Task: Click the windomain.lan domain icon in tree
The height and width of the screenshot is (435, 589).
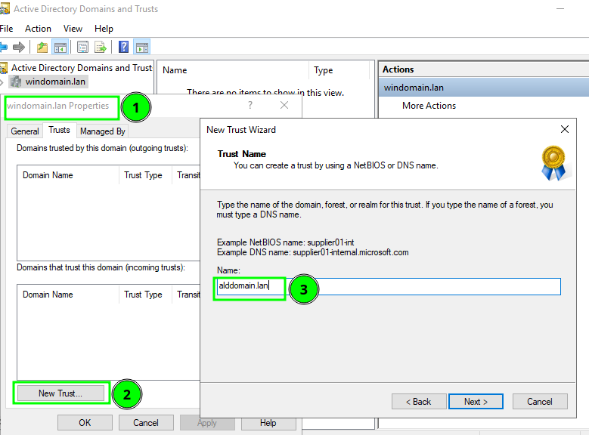Action: (15, 82)
